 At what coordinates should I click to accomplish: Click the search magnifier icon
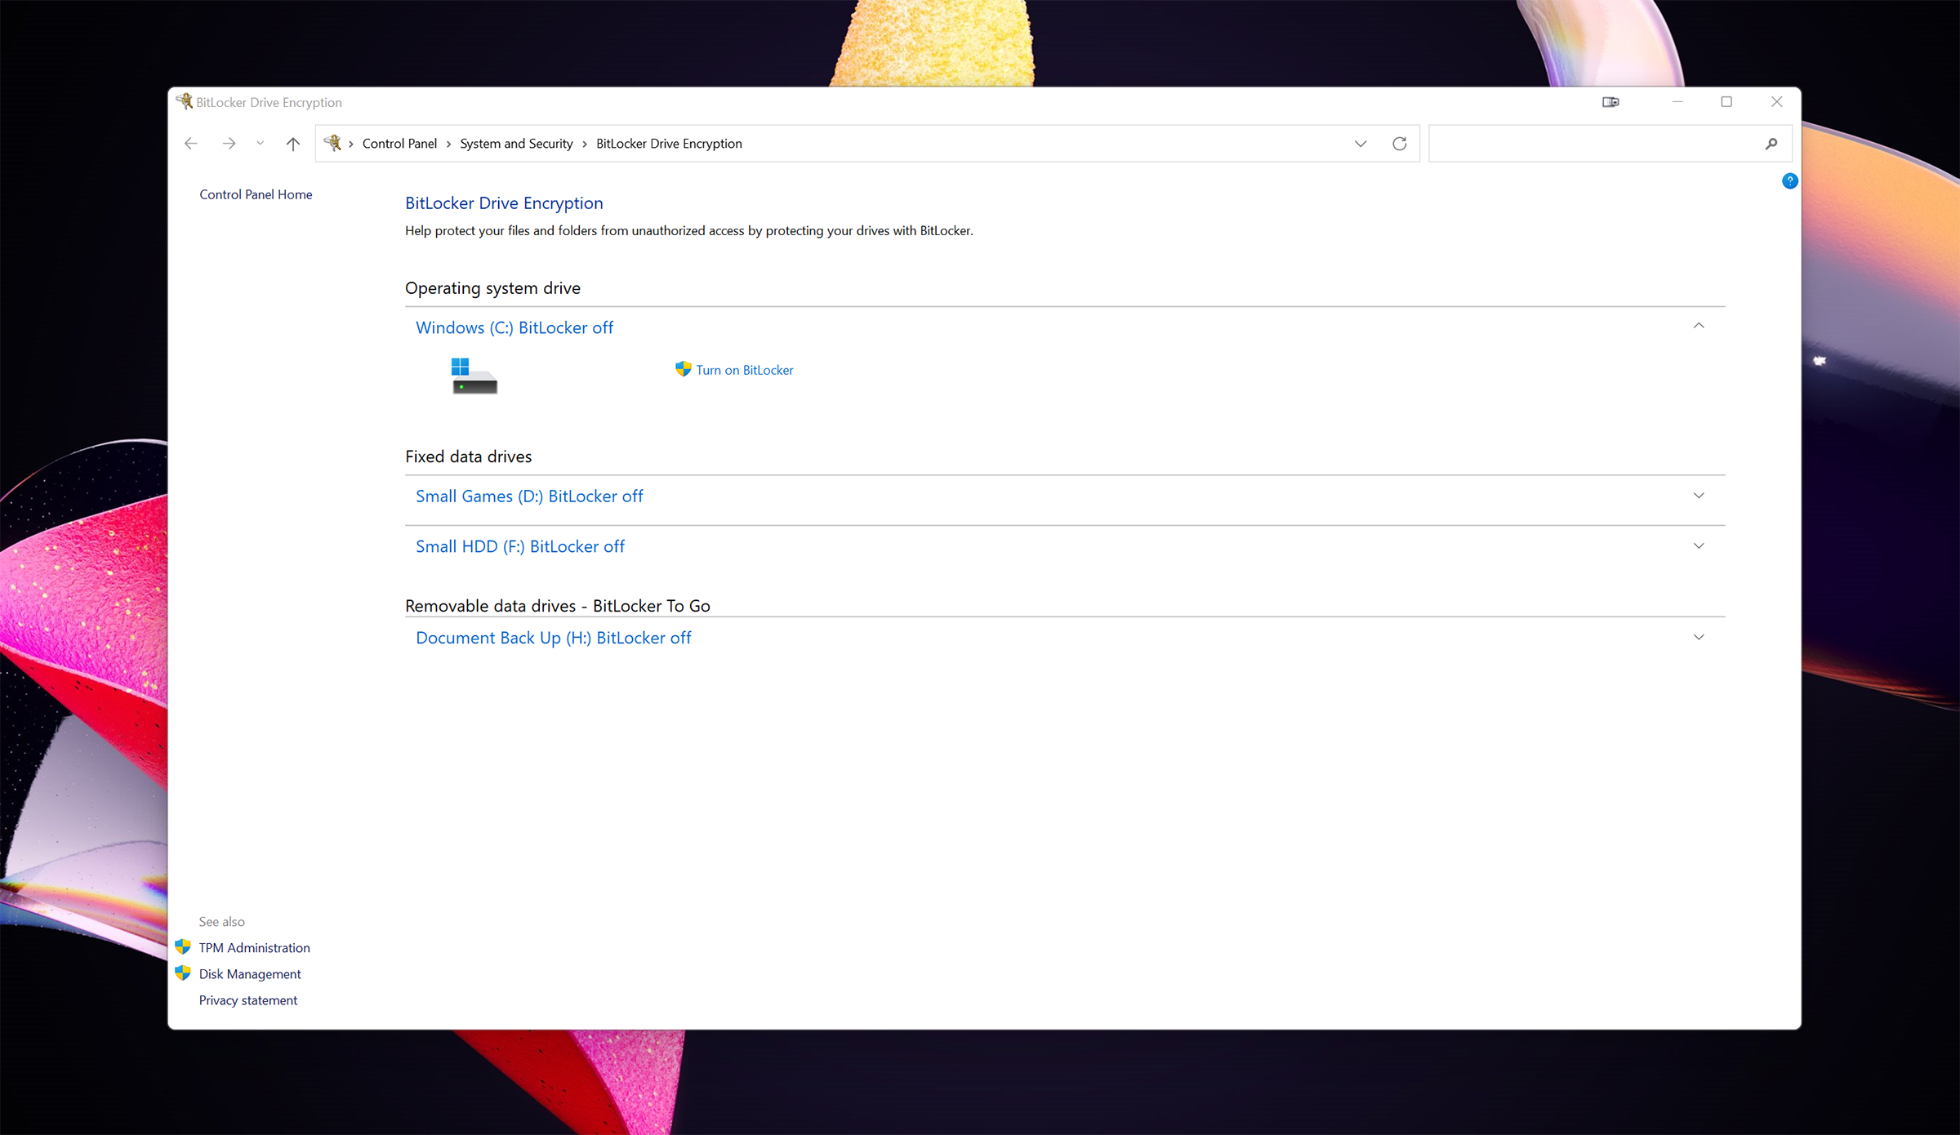coord(1771,144)
